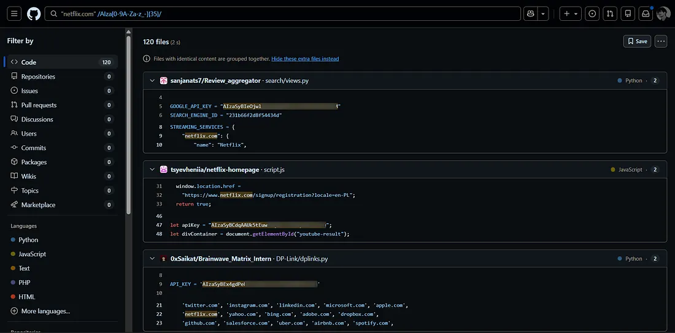
Task: Click the search bar with netflix.com query
Action: click(283, 13)
